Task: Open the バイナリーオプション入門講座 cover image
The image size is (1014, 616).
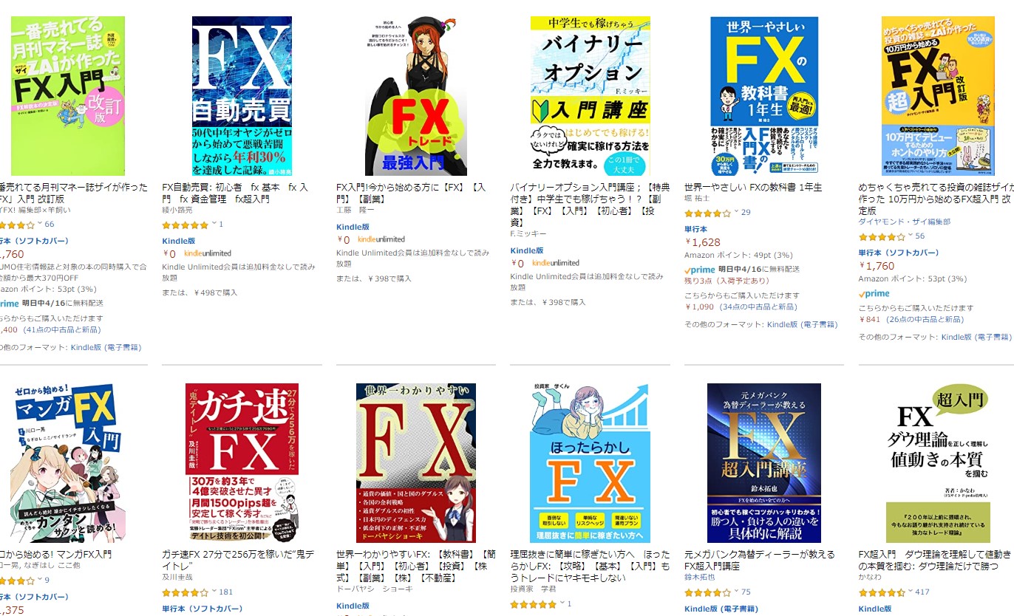Action: click(x=590, y=96)
